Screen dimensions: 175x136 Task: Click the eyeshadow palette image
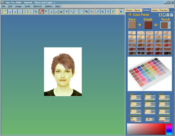tap(150, 74)
